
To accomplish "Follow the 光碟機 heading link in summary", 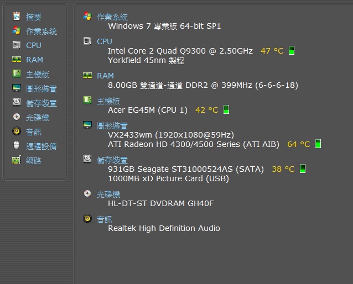I will point(108,194).
